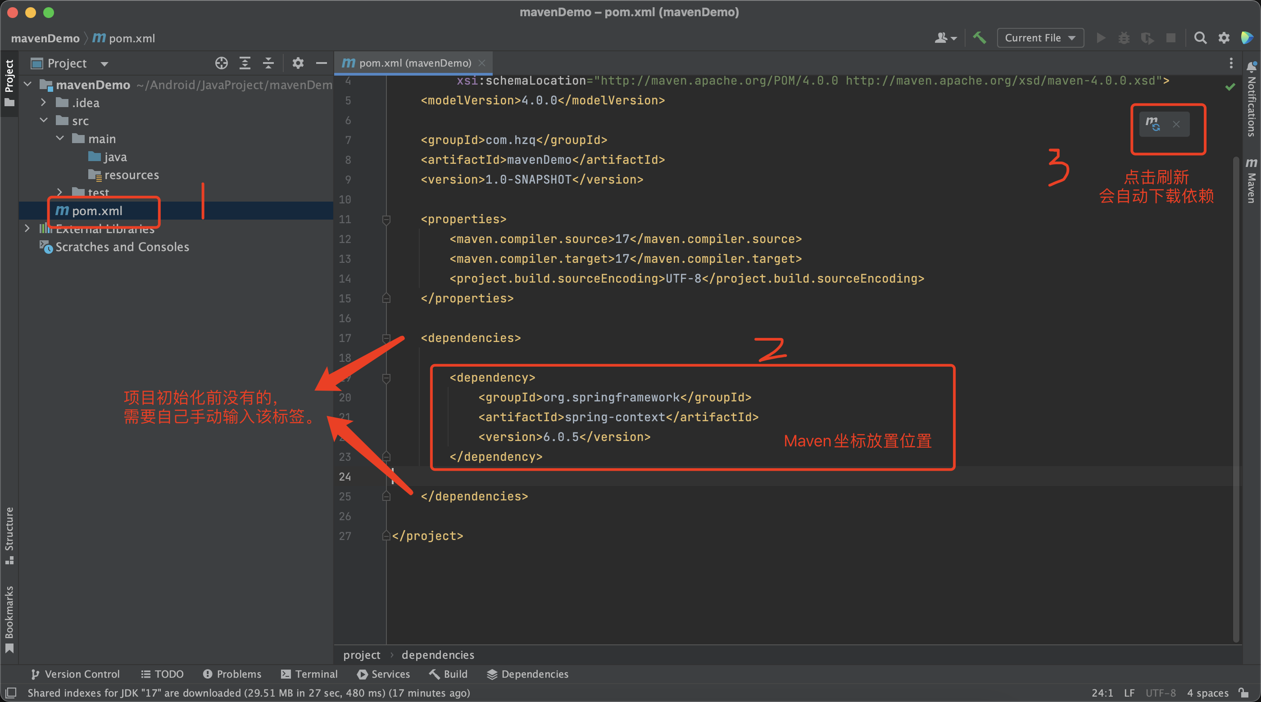The height and width of the screenshot is (702, 1261).
Task: Open the Notifications side panel
Action: pyautogui.click(x=1251, y=99)
